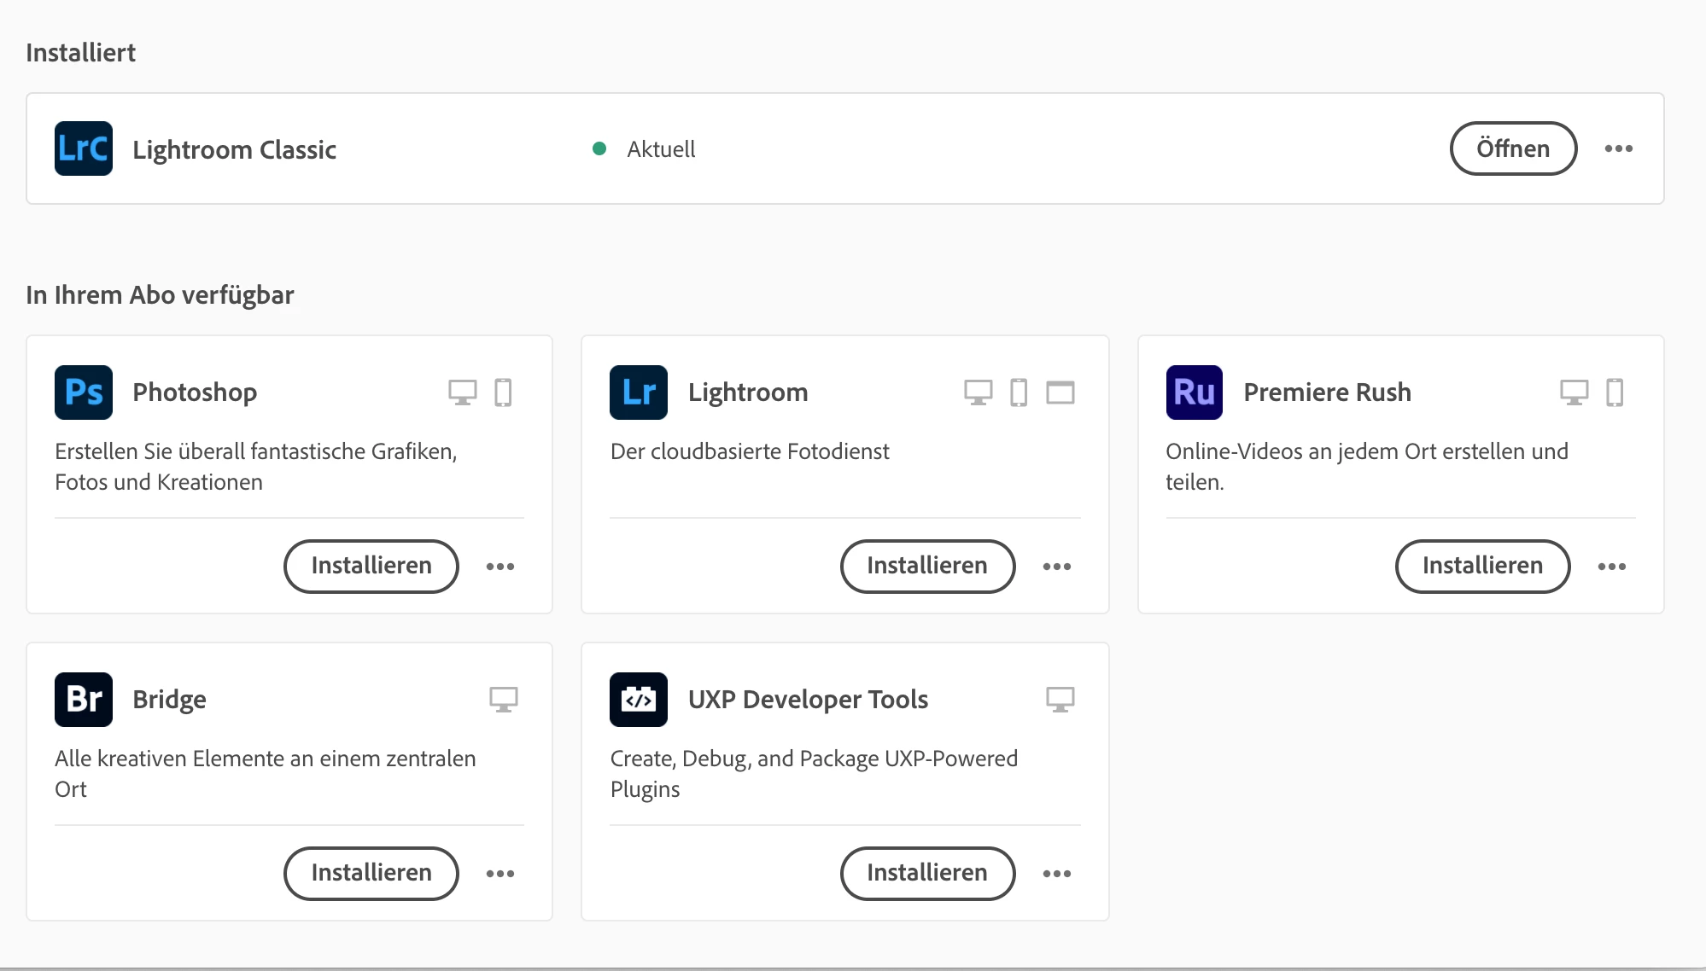
Task: Show more options for Premiere Rush
Action: point(1611,567)
